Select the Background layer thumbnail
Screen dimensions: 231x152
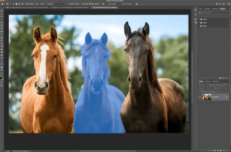206,97
